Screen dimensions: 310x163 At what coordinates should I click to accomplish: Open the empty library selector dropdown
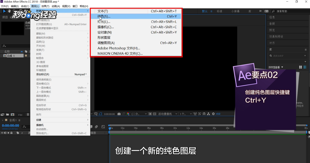point(306,62)
